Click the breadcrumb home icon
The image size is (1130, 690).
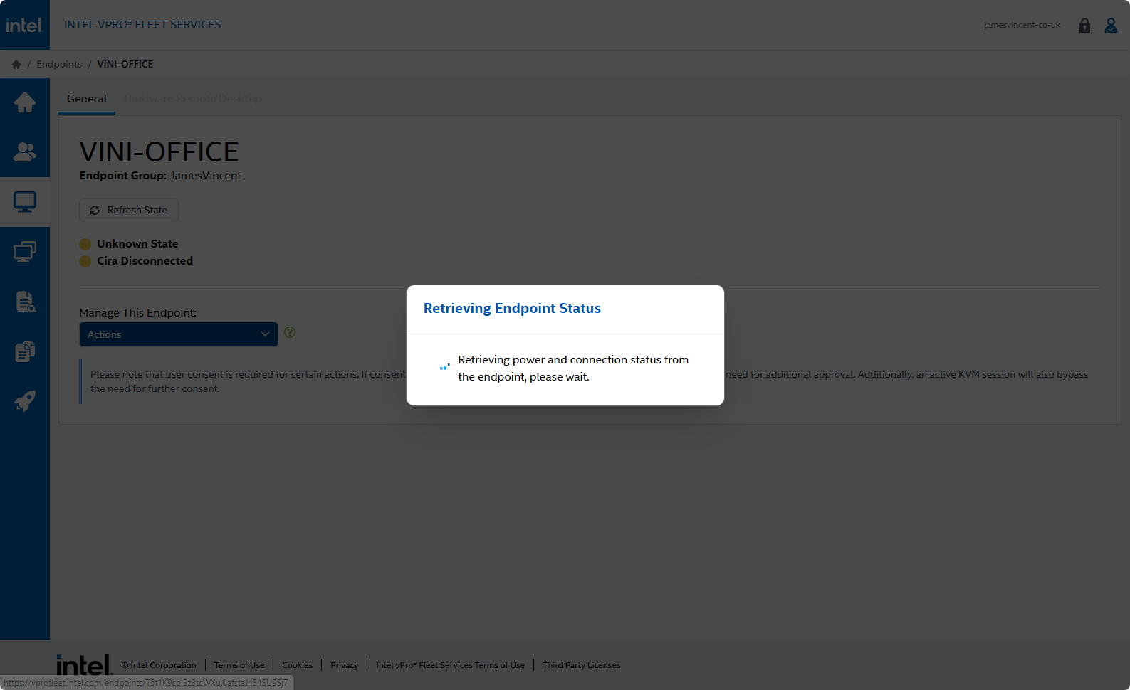(16, 64)
